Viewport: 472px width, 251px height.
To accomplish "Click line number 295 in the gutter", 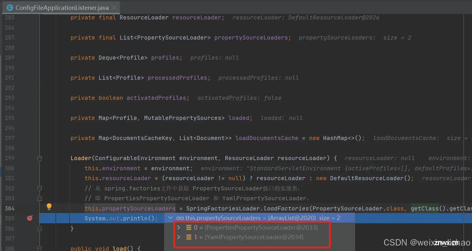I will (10, 118).
